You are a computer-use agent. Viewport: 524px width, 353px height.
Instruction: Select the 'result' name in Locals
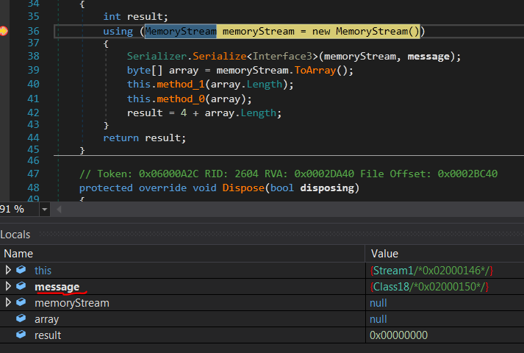tap(48, 335)
